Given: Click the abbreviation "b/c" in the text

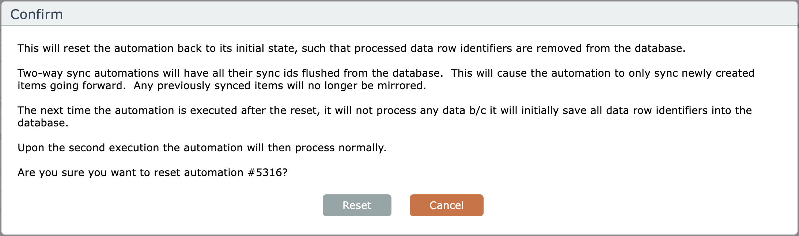Looking at the screenshot, I should tap(478, 110).
